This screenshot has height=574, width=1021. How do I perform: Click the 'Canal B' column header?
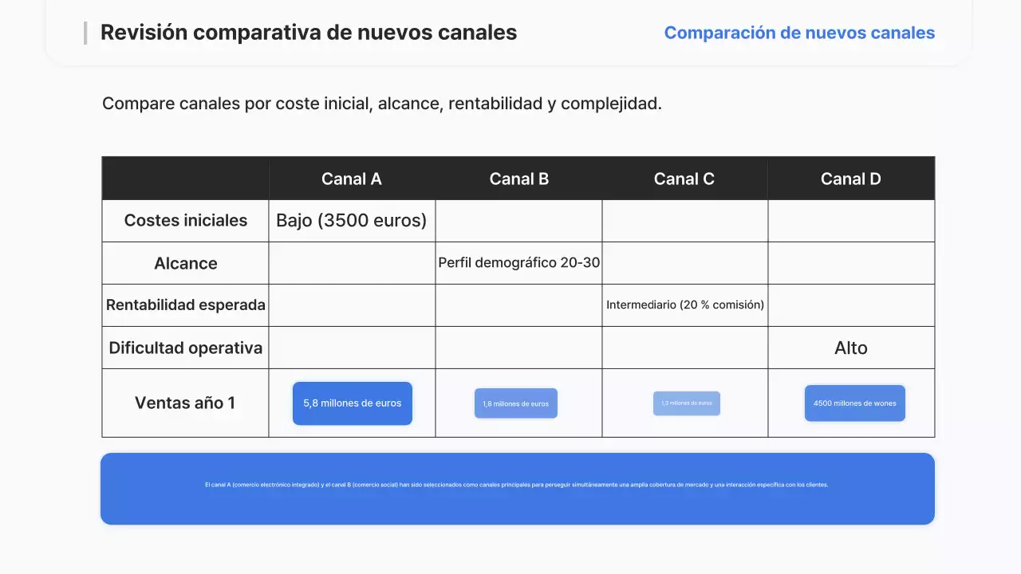518,179
